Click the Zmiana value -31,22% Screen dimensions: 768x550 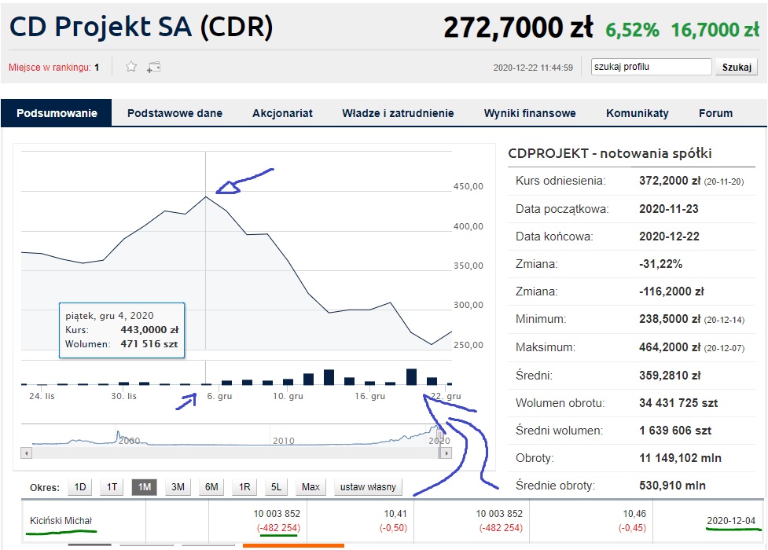660,264
